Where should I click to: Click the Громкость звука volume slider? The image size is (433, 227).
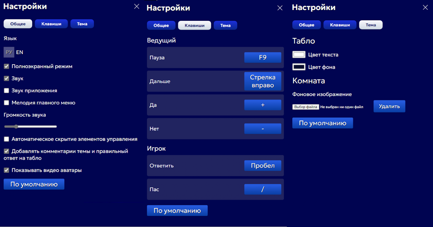click(31, 127)
